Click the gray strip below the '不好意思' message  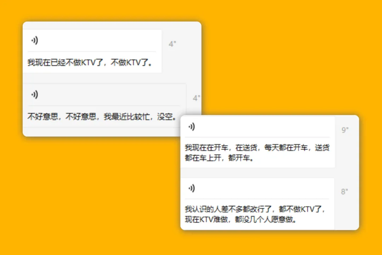(x=102, y=132)
